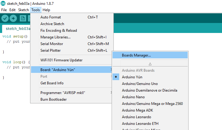222x130 pixels.
Task: Select the Arduino Yún board radio item
Action: (150, 77)
